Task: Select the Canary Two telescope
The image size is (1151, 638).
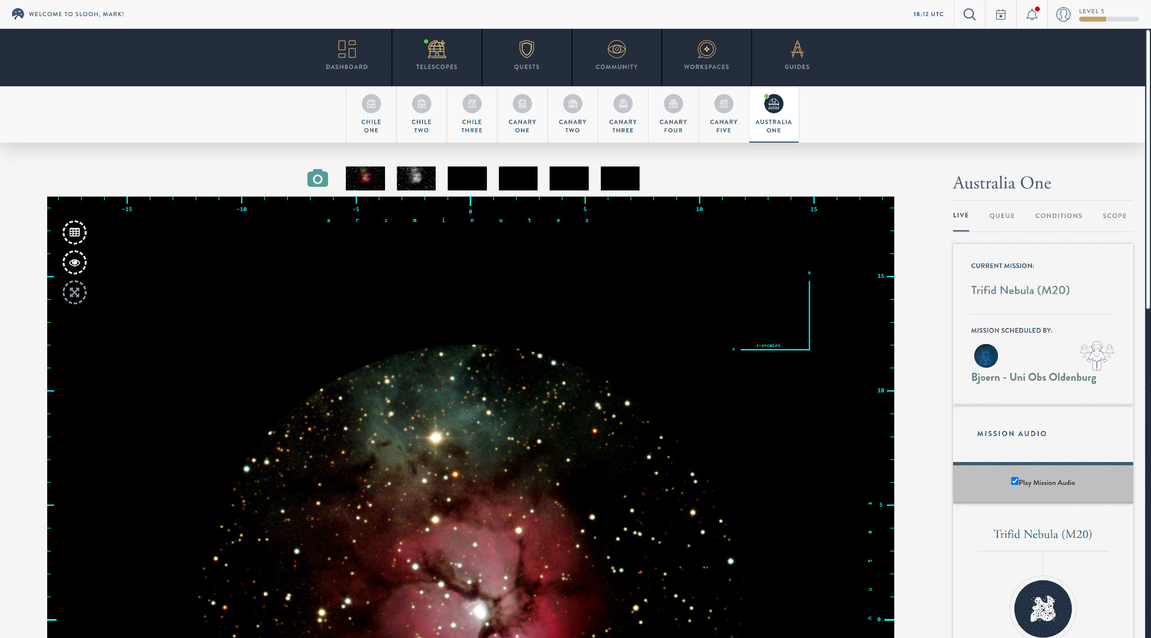Action: click(x=573, y=114)
